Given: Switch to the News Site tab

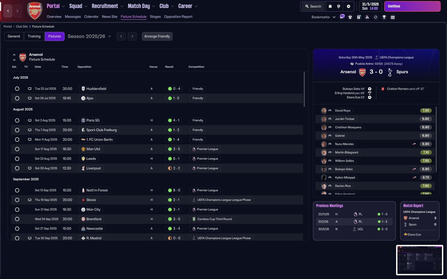Looking at the screenshot, I should [110, 17].
